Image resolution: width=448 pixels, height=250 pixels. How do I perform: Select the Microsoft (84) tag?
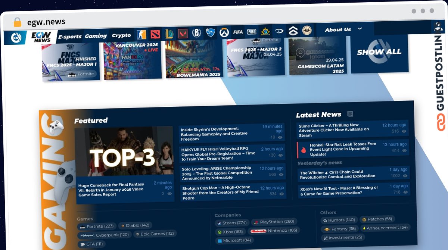coord(234,240)
